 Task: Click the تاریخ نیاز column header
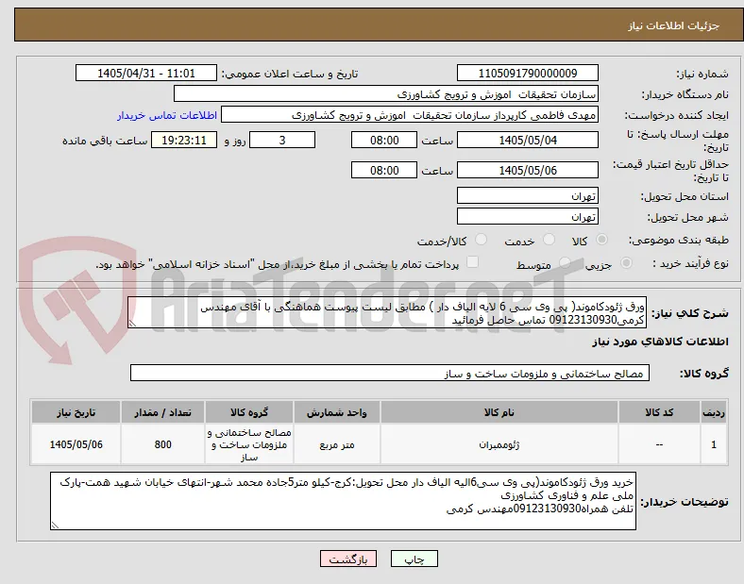click(x=76, y=412)
